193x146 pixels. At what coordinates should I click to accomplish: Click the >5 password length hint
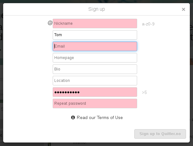[144, 92]
